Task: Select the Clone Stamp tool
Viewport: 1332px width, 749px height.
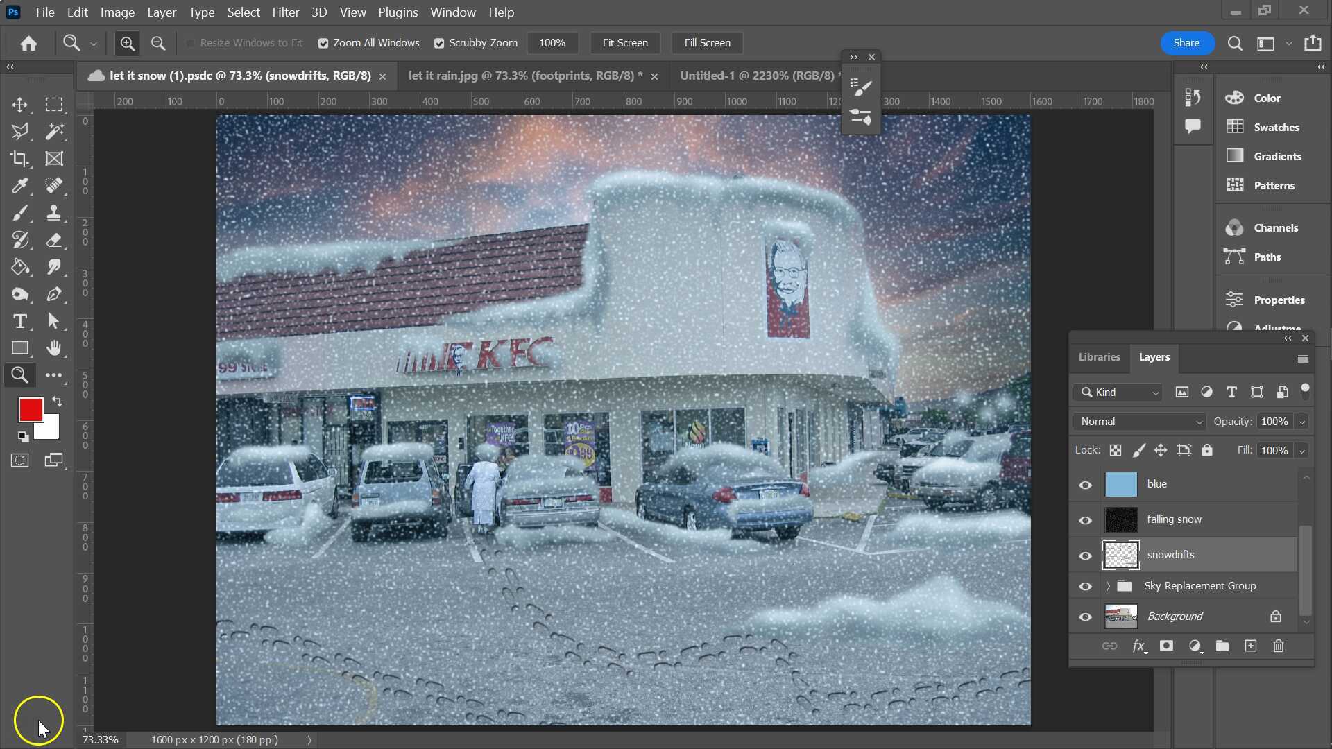Action: pos(54,213)
